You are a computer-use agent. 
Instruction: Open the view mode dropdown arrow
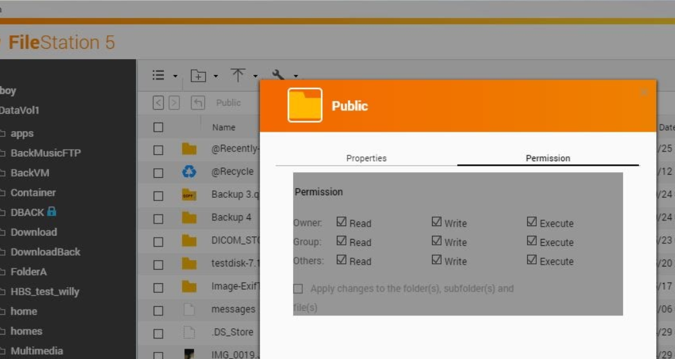coord(175,76)
